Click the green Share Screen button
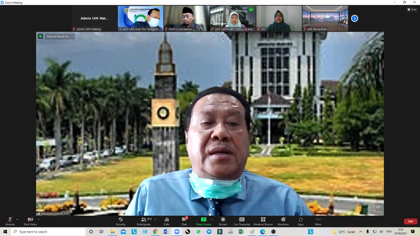This screenshot has height=236, width=420. coord(203,221)
